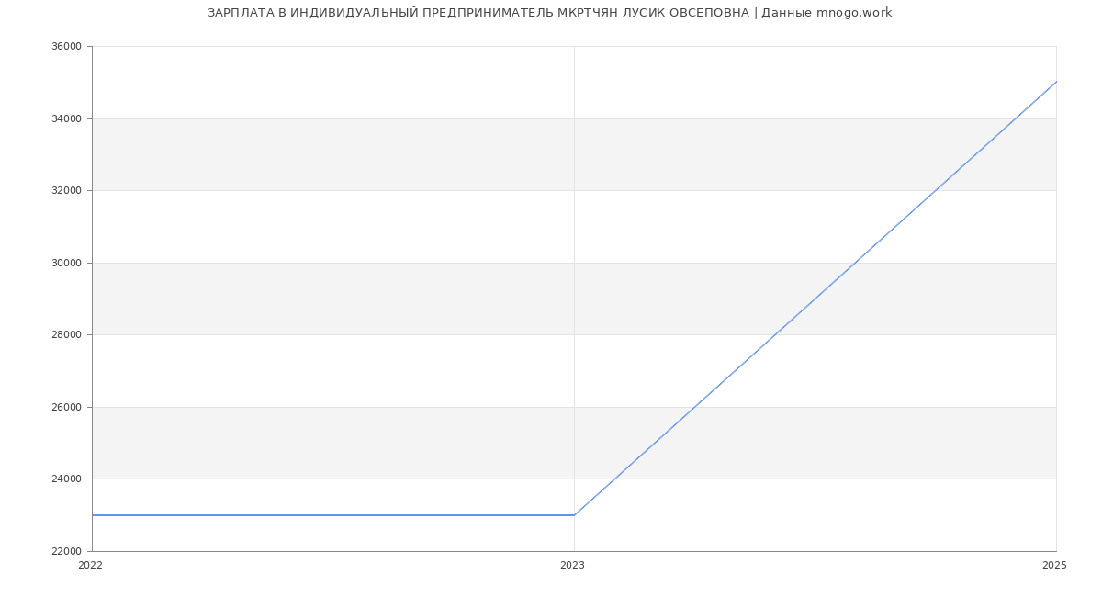Click the chart title mentioning mnogo.work

(x=549, y=13)
